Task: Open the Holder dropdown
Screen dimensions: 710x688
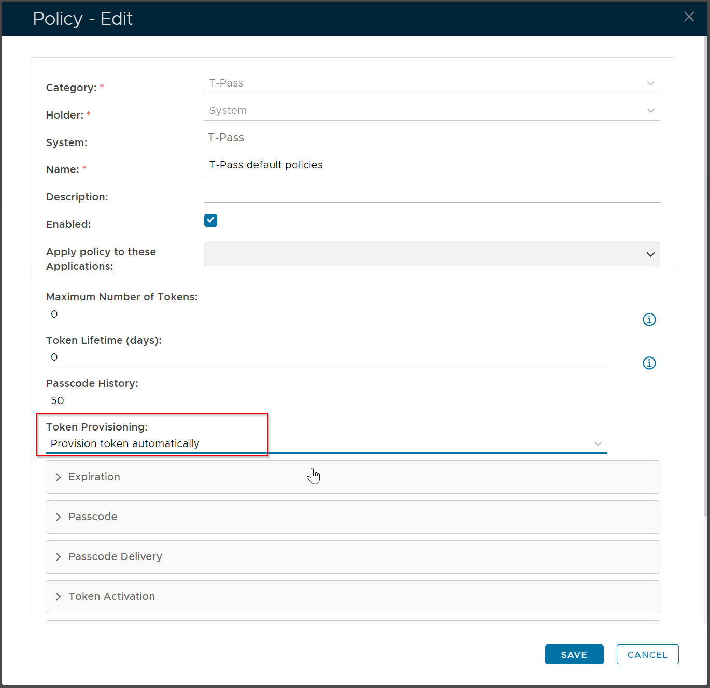Action: pos(432,111)
